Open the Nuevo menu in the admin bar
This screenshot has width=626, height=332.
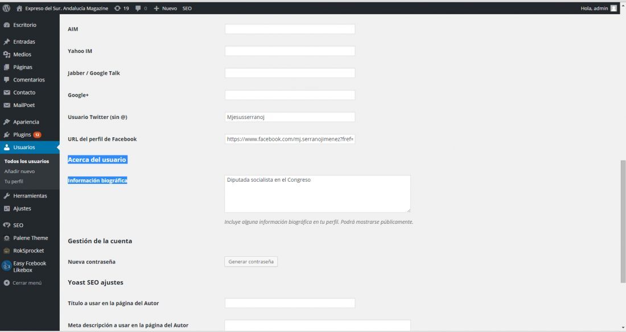[169, 8]
